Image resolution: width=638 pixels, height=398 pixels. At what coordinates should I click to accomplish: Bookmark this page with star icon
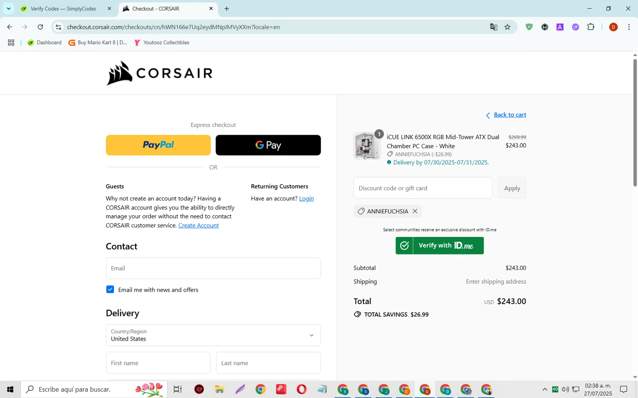[507, 27]
